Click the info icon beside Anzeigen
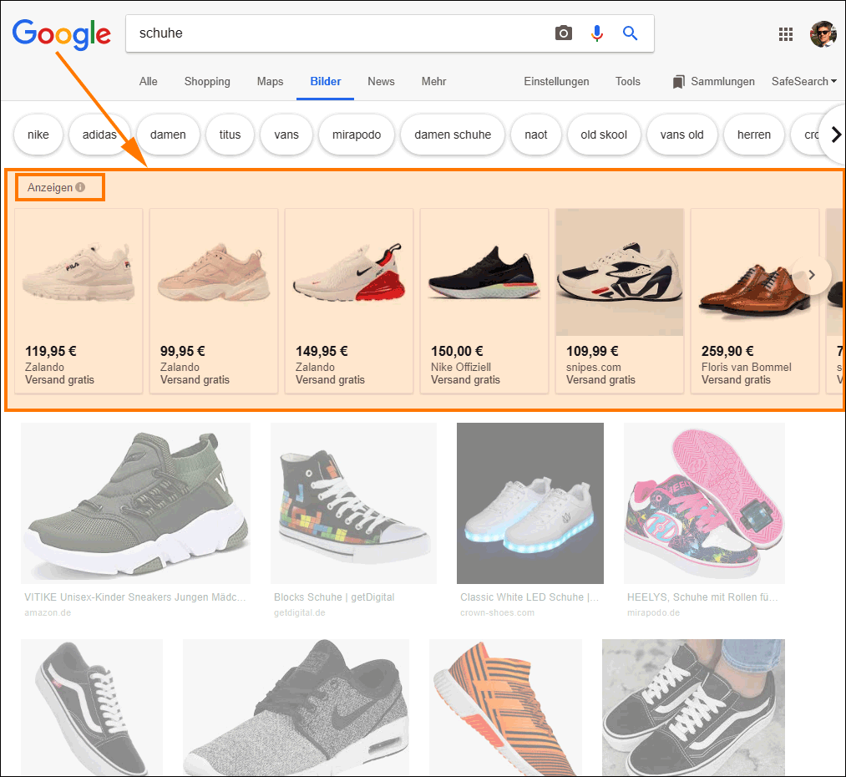This screenshot has width=846, height=777. coord(80,187)
